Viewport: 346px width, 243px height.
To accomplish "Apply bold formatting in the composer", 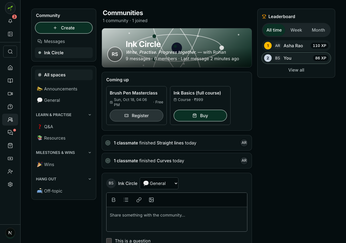I will point(114,200).
